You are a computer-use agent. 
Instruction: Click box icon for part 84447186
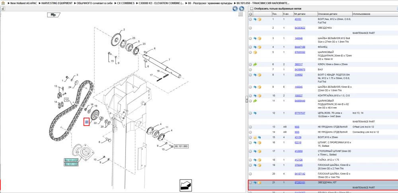[259, 47]
